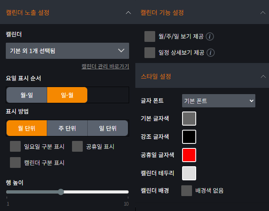Toggle the 캘린더 구분 표시 checkbox
Screen dimensions: 269x211
pyautogui.click(x=15, y=162)
